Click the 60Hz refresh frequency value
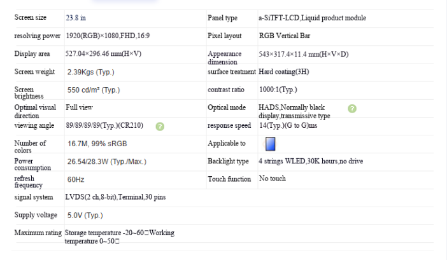447x260 pixels. click(76, 180)
